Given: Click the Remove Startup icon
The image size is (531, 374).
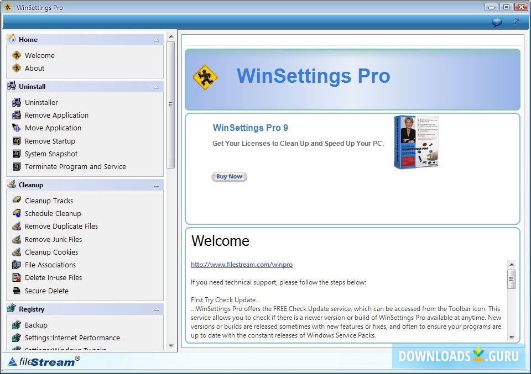Looking at the screenshot, I should pyautogui.click(x=17, y=141).
